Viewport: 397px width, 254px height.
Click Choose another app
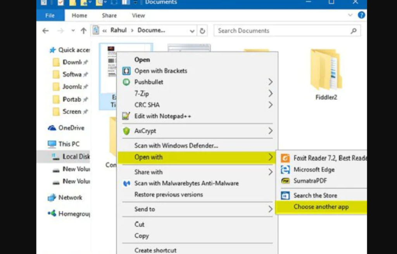tap(321, 207)
